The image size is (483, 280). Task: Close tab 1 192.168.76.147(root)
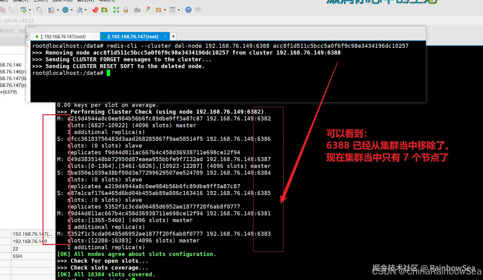click(x=96, y=36)
